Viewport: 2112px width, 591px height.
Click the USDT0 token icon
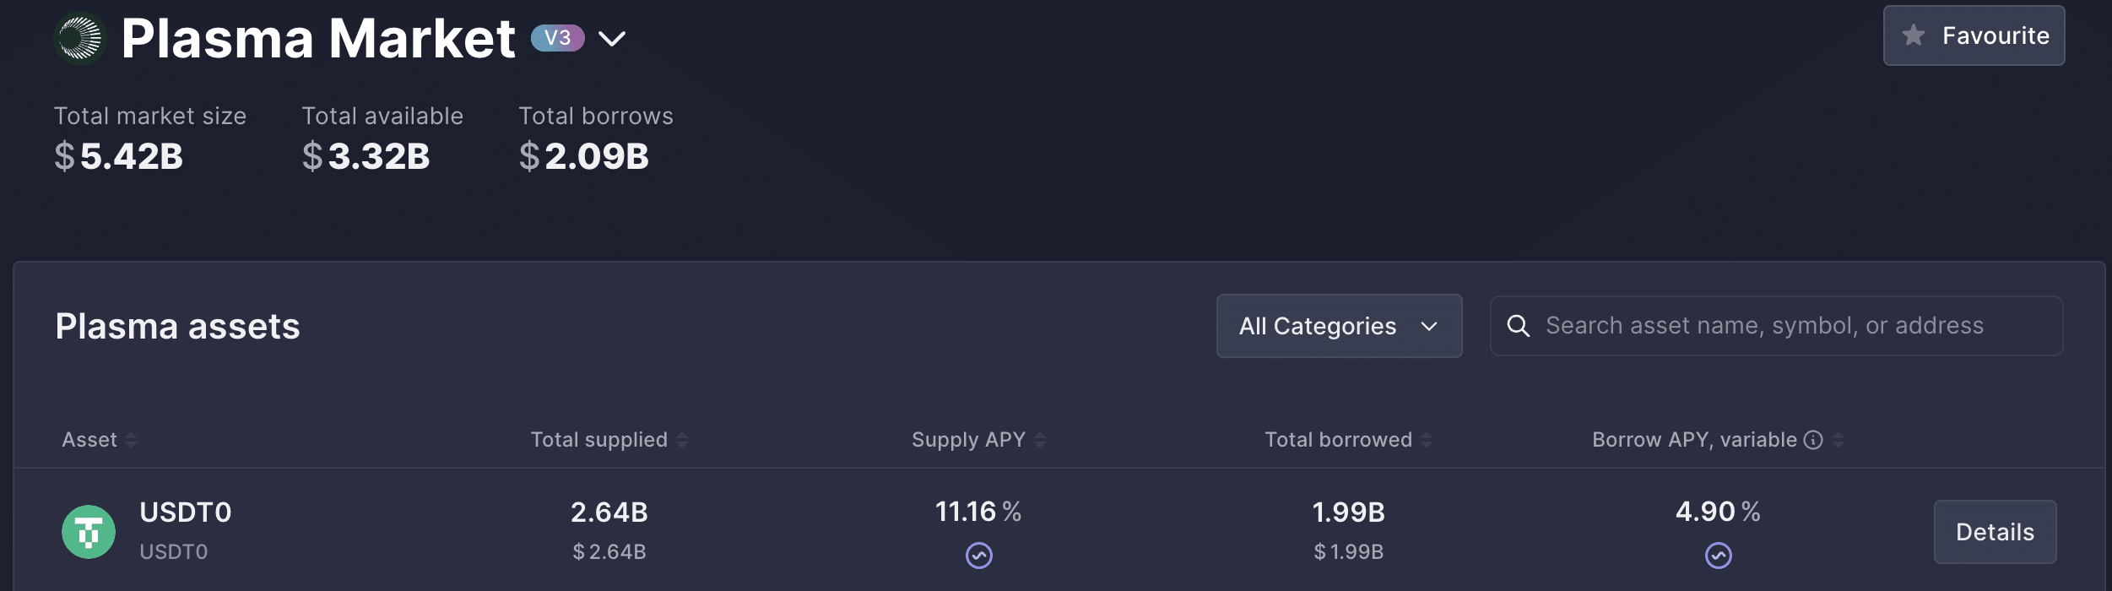tap(89, 532)
